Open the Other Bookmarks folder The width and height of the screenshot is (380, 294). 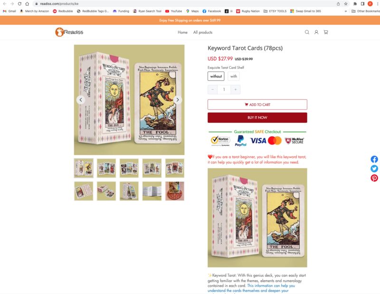point(365,11)
